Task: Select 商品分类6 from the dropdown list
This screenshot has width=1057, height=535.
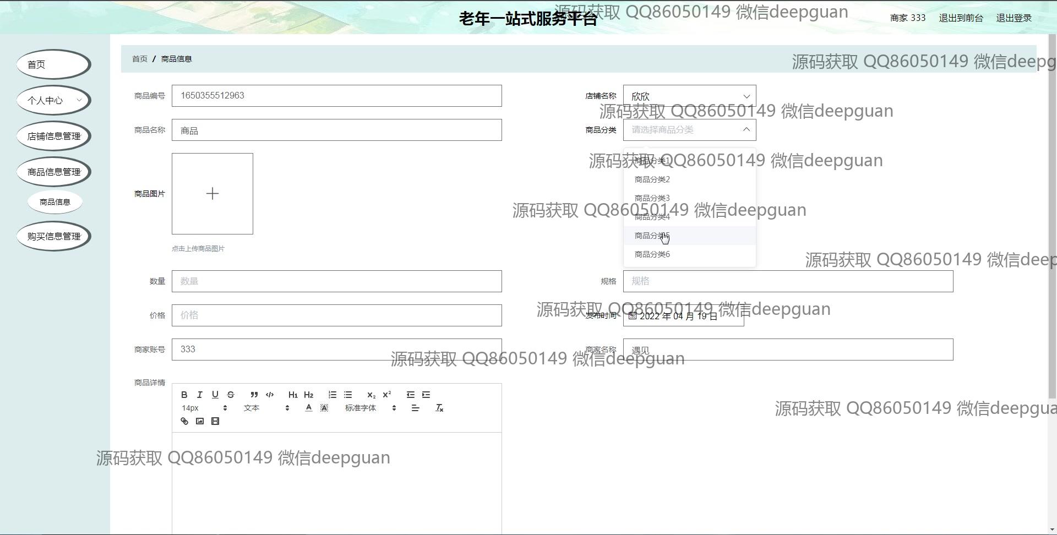Action: (x=690, y=254)
